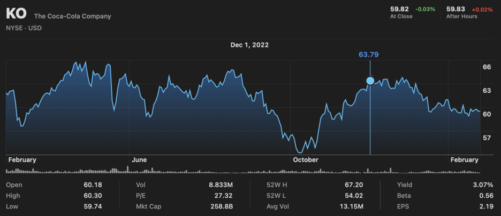Click the Mkt Cap label
The height and width of the screenshot is (216, 501).
149,206
